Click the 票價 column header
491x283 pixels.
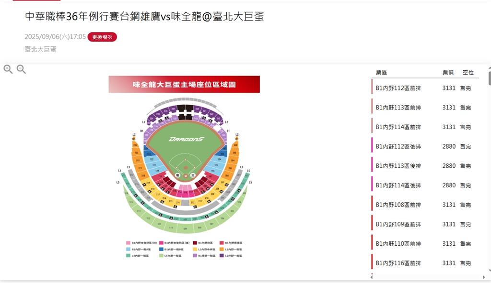pos(448,72)
